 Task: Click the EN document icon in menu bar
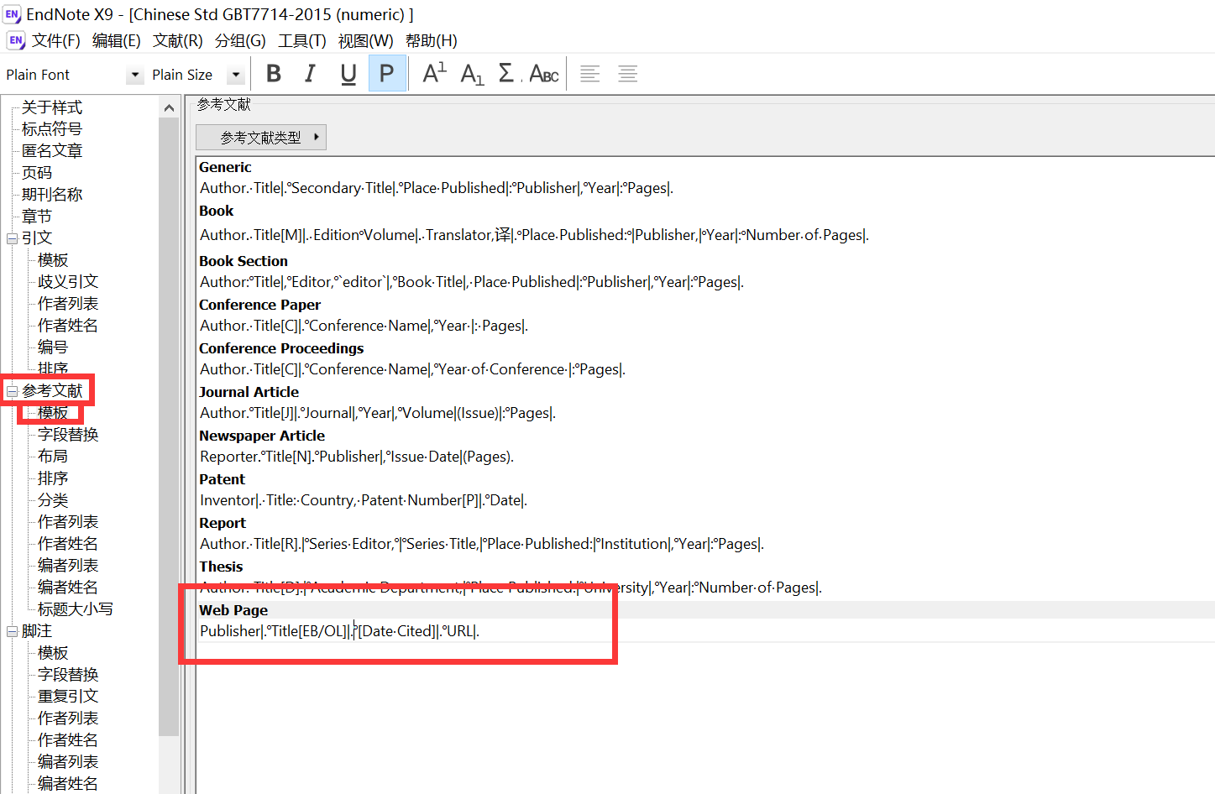pyautogui.click(x=16, y=40)
